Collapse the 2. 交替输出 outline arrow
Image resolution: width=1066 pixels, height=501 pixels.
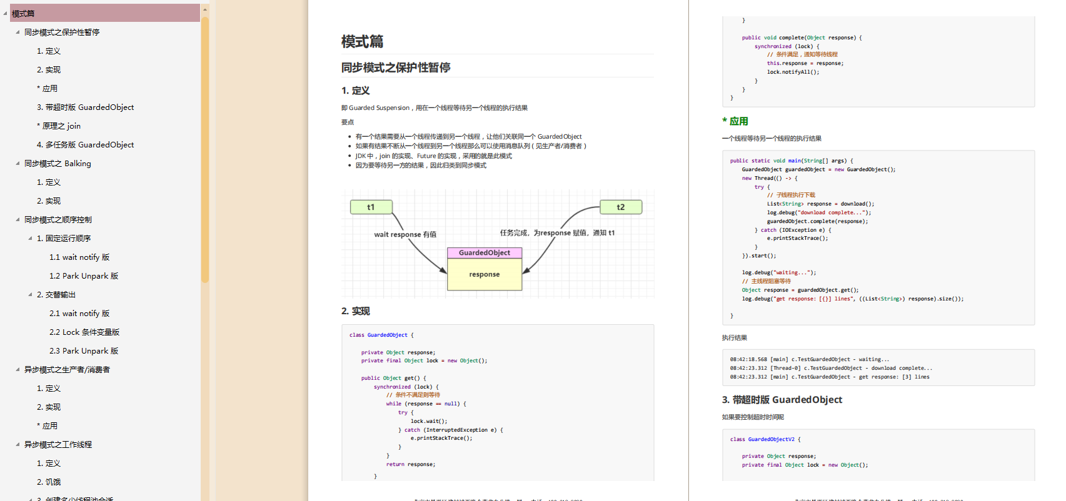tap(30, 294)
